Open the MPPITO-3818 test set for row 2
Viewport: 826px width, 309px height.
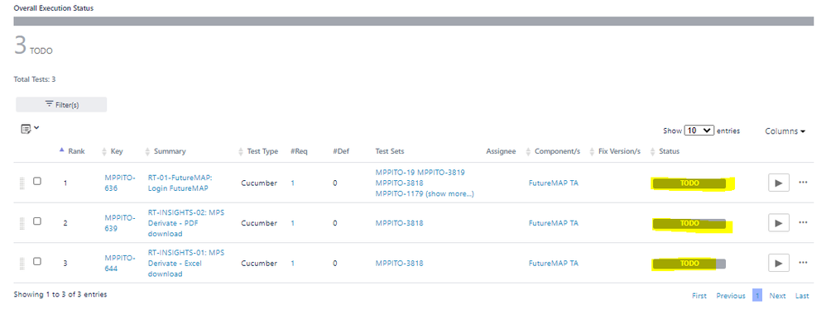click(399, 223)
